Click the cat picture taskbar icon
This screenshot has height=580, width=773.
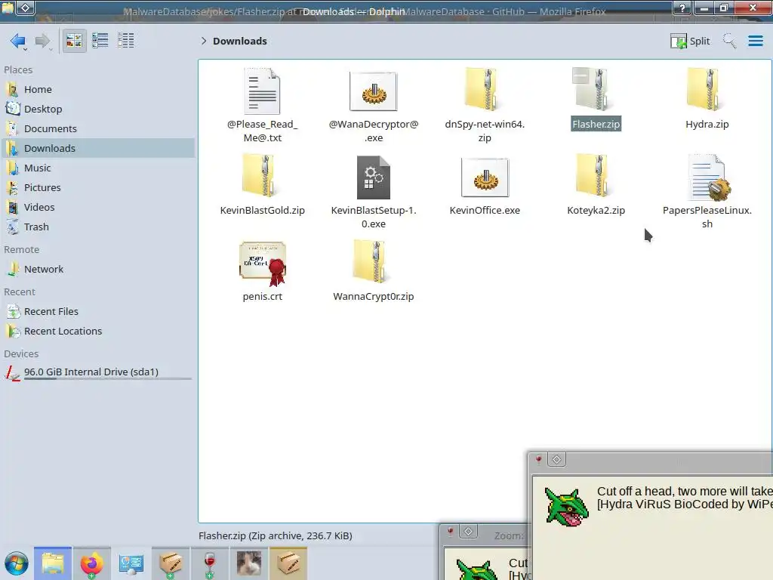click(x=249, y=563)
